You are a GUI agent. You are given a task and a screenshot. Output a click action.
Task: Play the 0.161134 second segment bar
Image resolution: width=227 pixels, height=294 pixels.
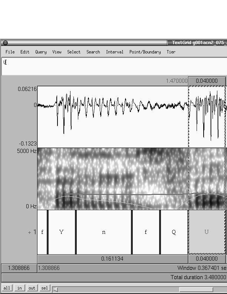click(112, 259)
